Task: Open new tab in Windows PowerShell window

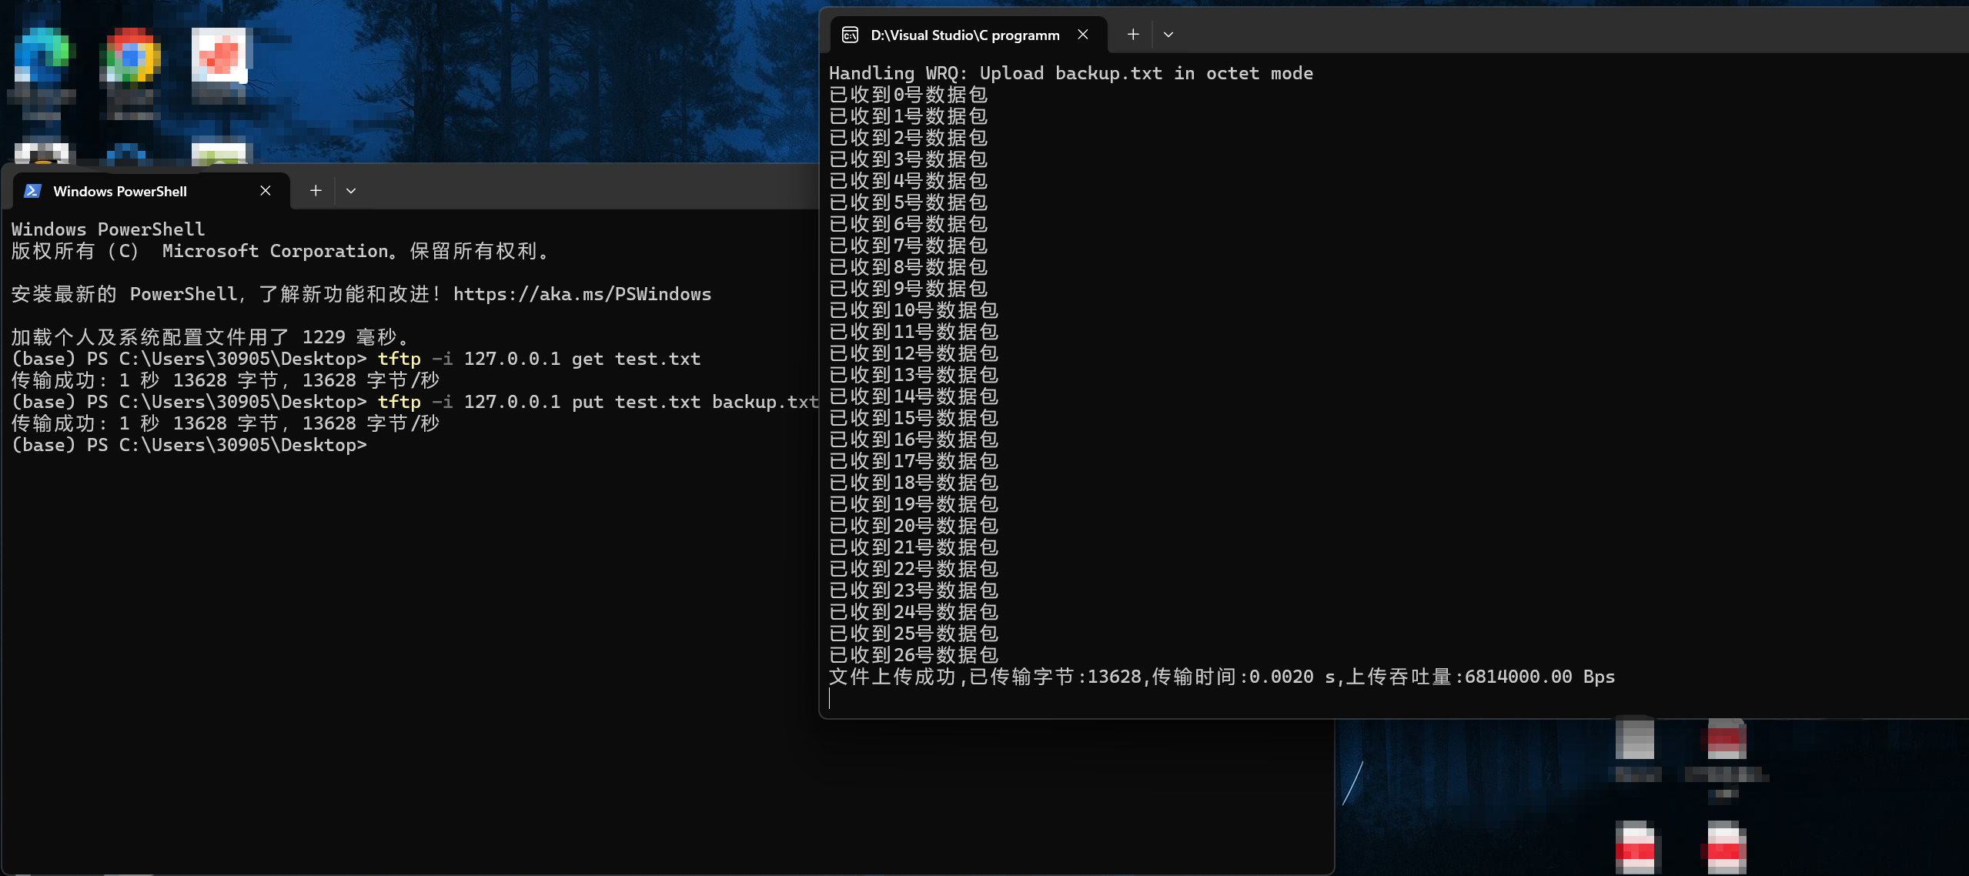Action: [x=316, y=191]
